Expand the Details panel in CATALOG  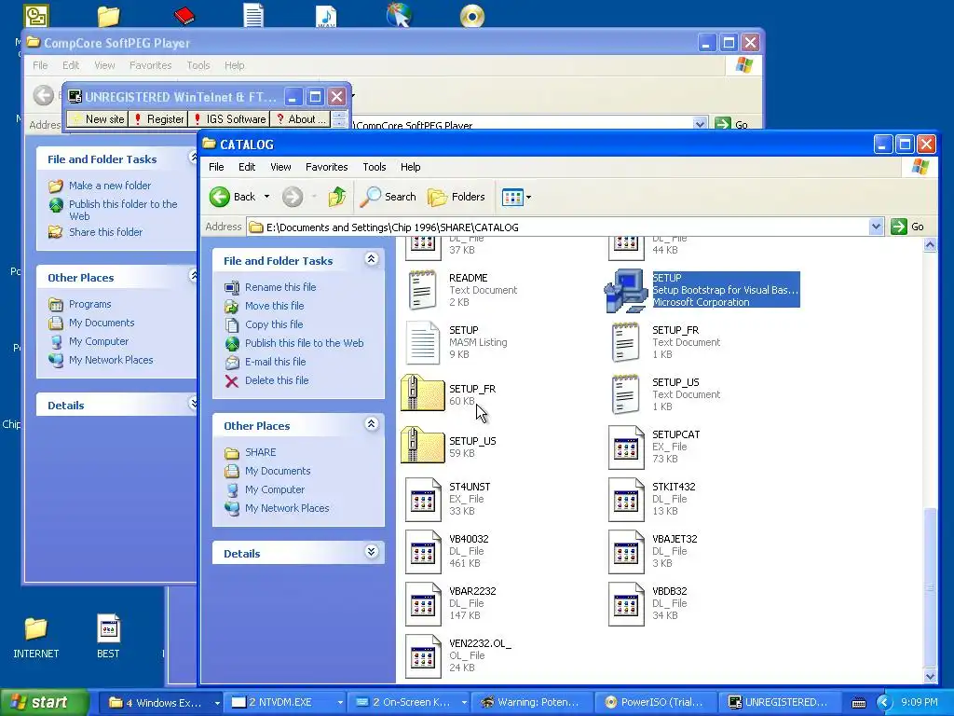[371, 552]
